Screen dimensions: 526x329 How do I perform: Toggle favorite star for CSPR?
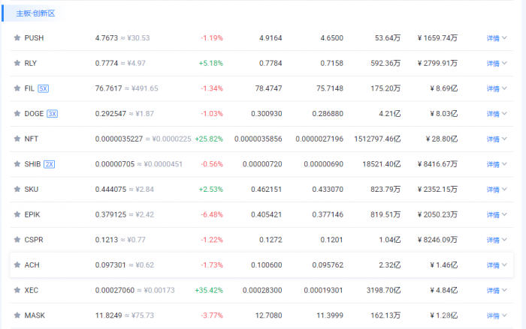click(17, 240)
